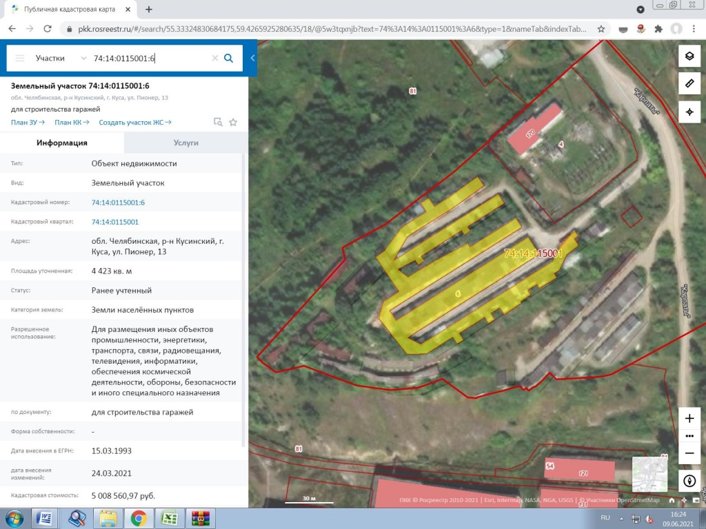This screenshot has height=529, width=706.
Task: Open Chrome three-dot menu
Action: coord(694,29)
